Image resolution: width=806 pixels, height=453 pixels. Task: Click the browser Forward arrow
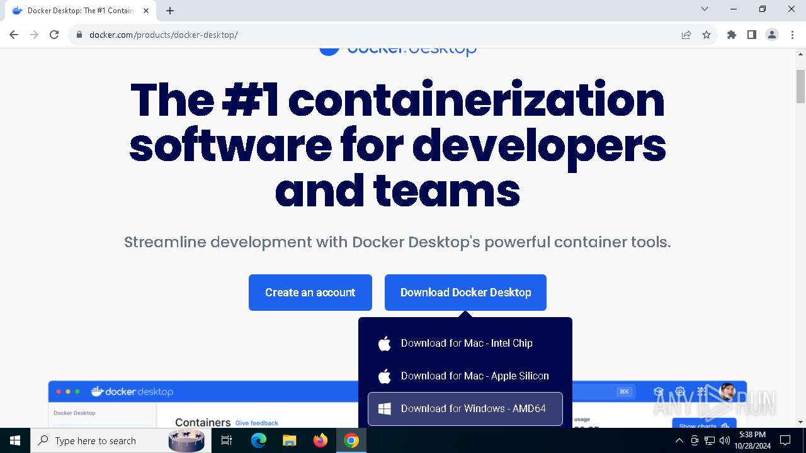(34, 35)
